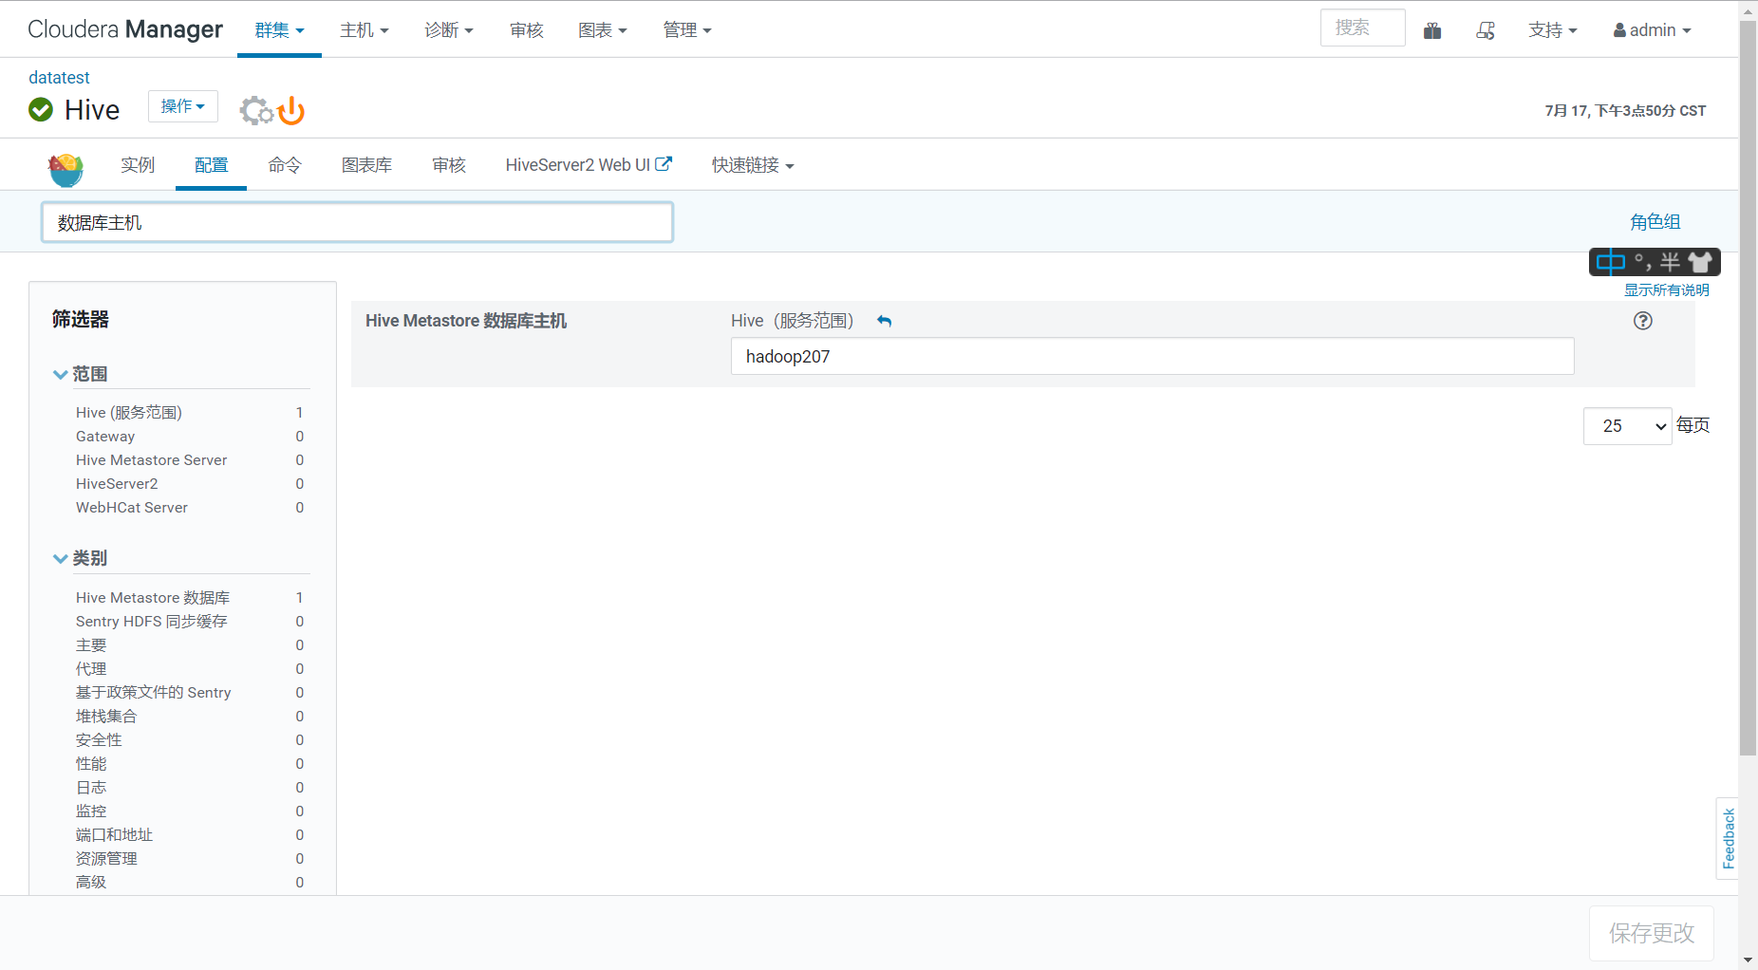Filter by 基于政策文件的 Sentry category

pos(154,693)
